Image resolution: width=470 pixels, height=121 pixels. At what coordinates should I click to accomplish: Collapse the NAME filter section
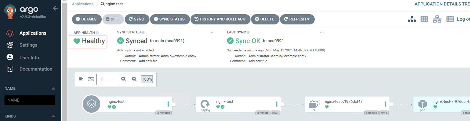click(x=53, y=89)
